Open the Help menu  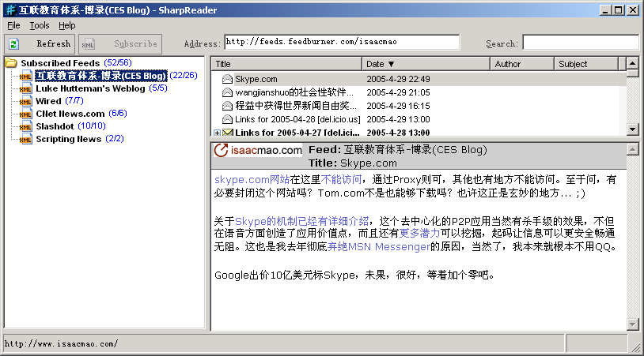tap(67, 25)
